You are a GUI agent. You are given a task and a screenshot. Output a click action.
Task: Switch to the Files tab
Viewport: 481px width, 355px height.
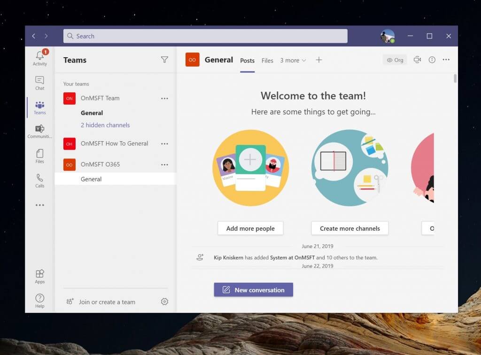coord(267,60)
